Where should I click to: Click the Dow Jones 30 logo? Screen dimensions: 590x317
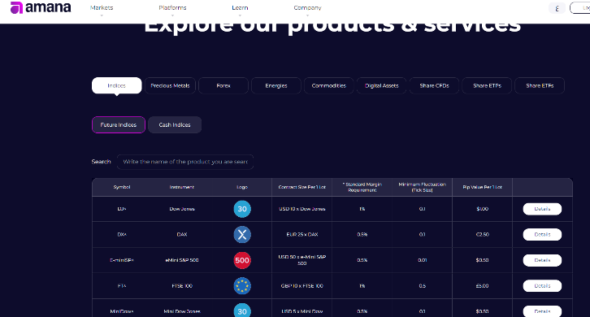click(242, 209)
